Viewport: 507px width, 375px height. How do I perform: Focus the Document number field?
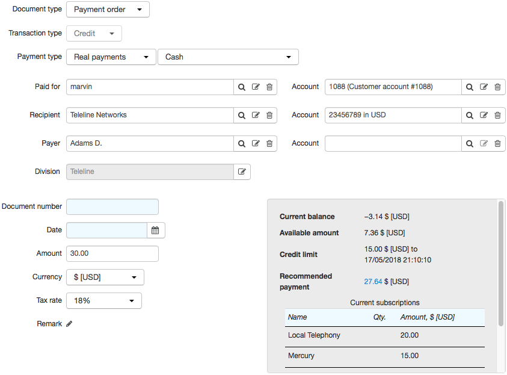coord(112,206)
